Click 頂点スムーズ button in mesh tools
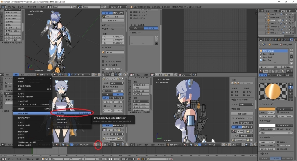The image size is (297, 161). click(141, 91)
